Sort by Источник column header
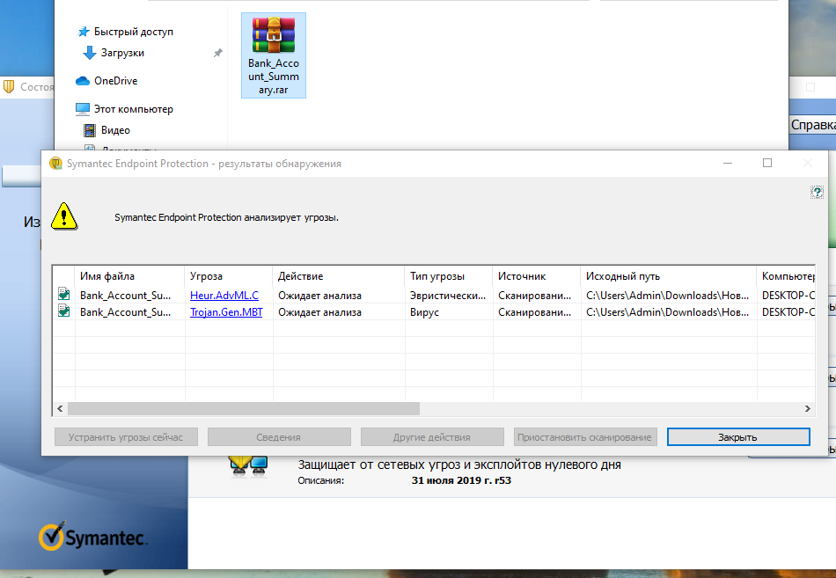The image size is (836, 578). point(537,276)
